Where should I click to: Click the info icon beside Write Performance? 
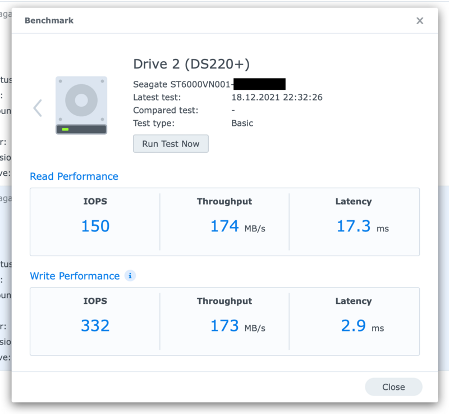coord(130,276)
